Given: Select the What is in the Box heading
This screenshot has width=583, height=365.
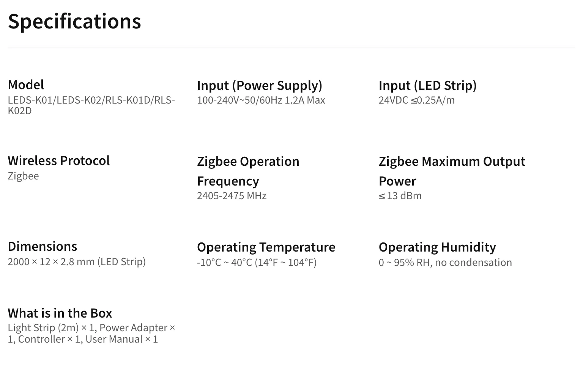Looking at the screenshot, I should pos(60,313).
